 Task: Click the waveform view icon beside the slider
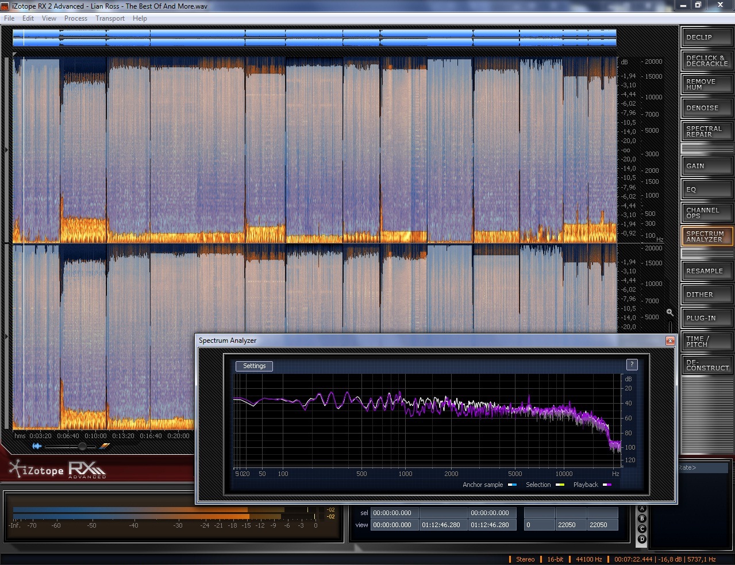pos(37,446)
